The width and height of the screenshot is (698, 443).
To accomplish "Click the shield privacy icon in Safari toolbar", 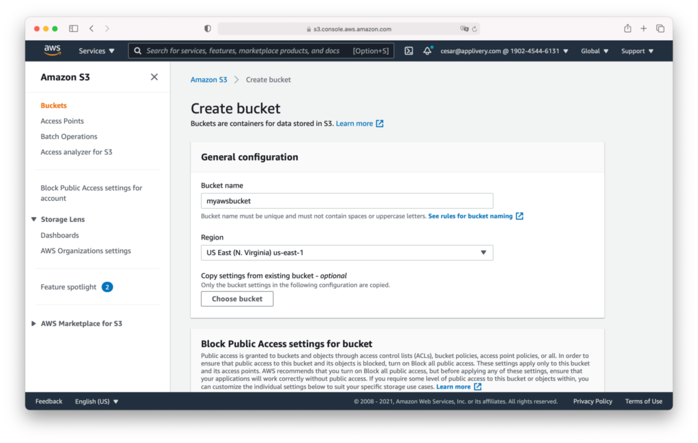I will click(x=207, y=29).
